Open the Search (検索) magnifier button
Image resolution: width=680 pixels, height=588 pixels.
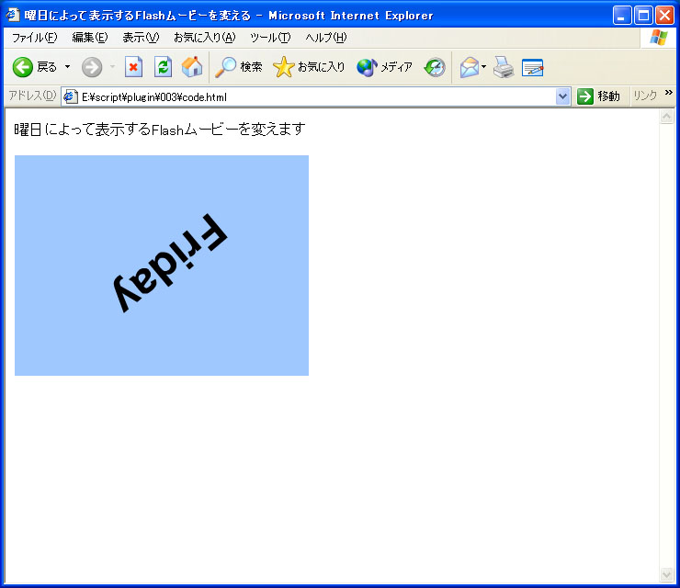click(239, 67)
